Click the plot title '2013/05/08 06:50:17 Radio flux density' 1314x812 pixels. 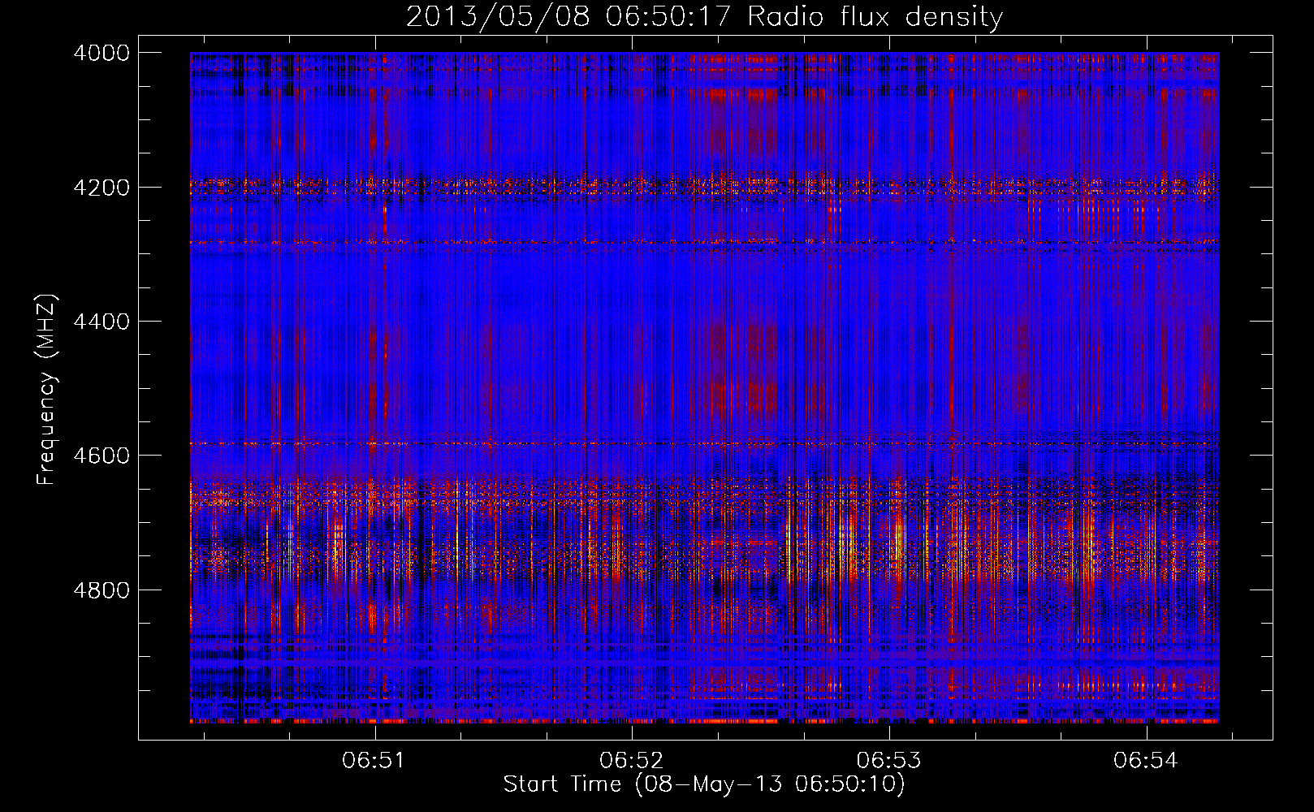704,17
